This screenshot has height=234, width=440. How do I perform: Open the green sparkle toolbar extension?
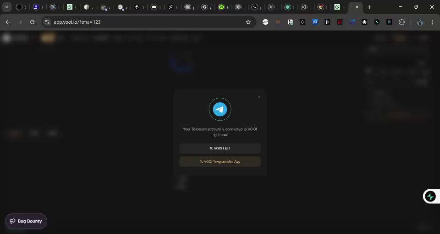coord(377,22)
